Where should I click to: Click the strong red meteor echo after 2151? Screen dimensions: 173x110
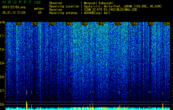(27, 92)
